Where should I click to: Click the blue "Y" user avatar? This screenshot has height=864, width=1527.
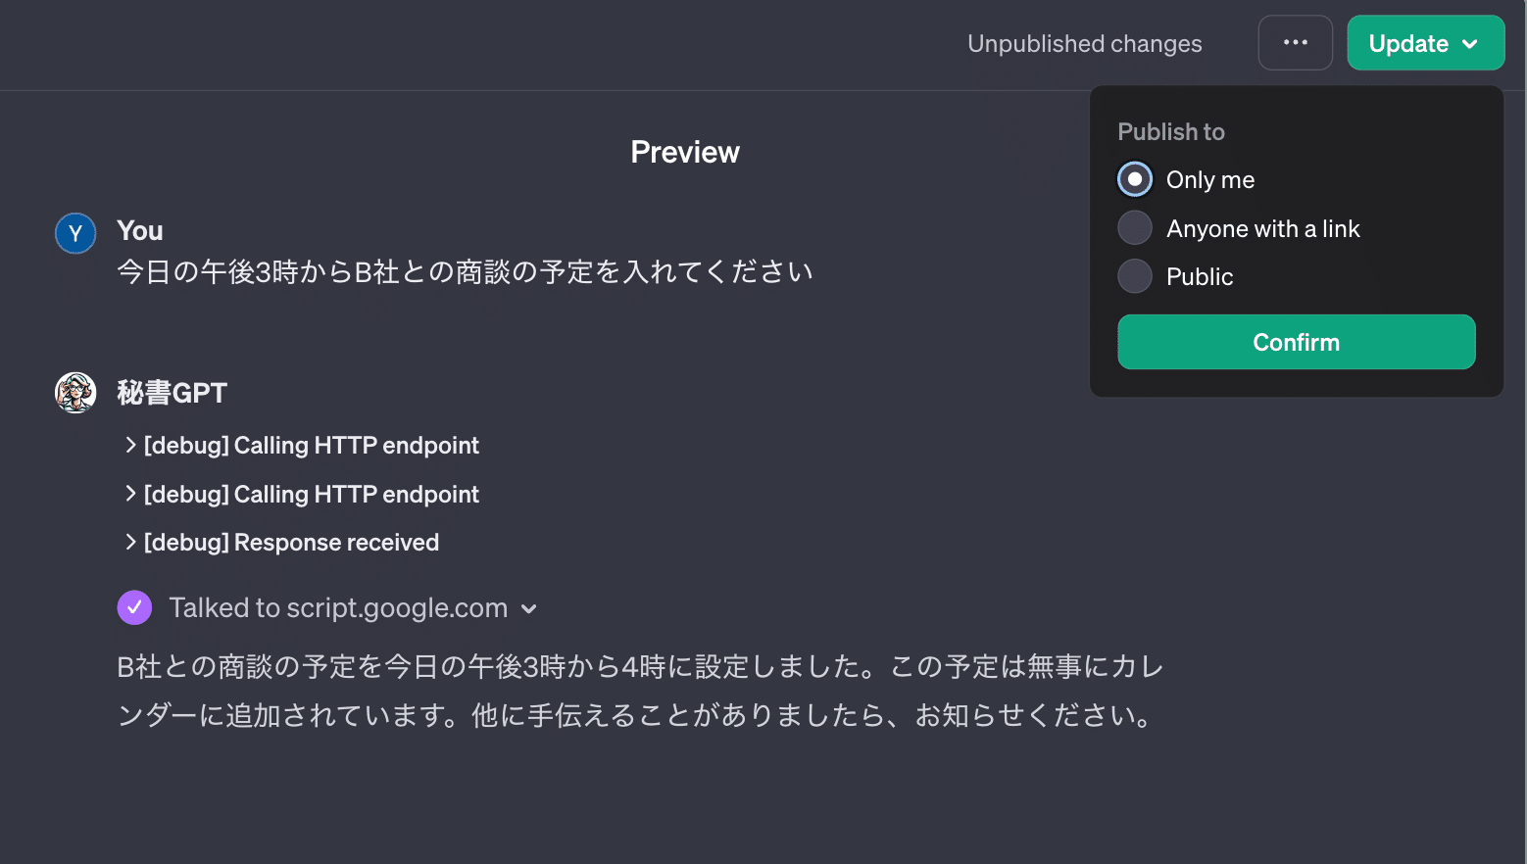(75, 234)
